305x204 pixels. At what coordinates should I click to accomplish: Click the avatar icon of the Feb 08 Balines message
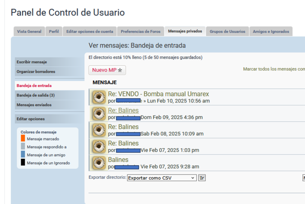click(x=99, y=130)
